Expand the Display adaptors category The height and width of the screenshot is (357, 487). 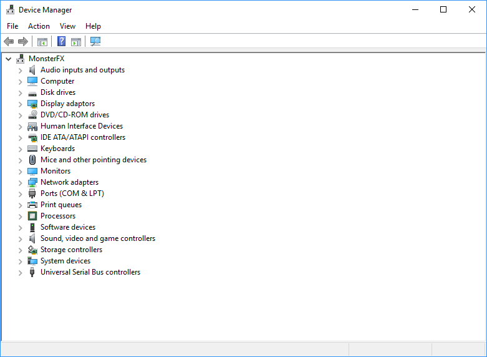[x=20, y=104]
